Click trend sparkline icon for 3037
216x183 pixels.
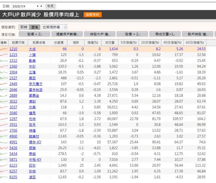pos(4,107)
